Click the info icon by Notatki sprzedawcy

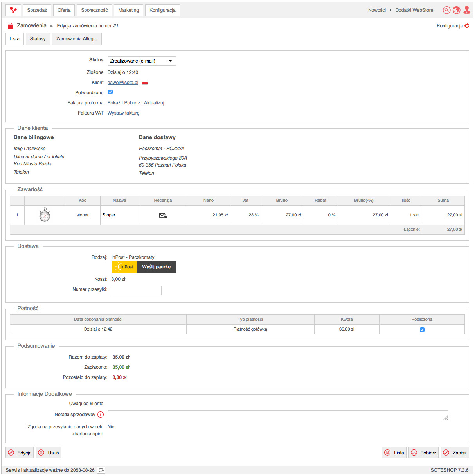tap(101, 415)
